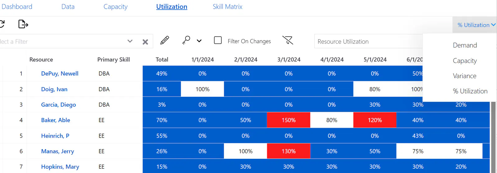
Task: Select Baker's 70% total cell
Action: [162, 120]
